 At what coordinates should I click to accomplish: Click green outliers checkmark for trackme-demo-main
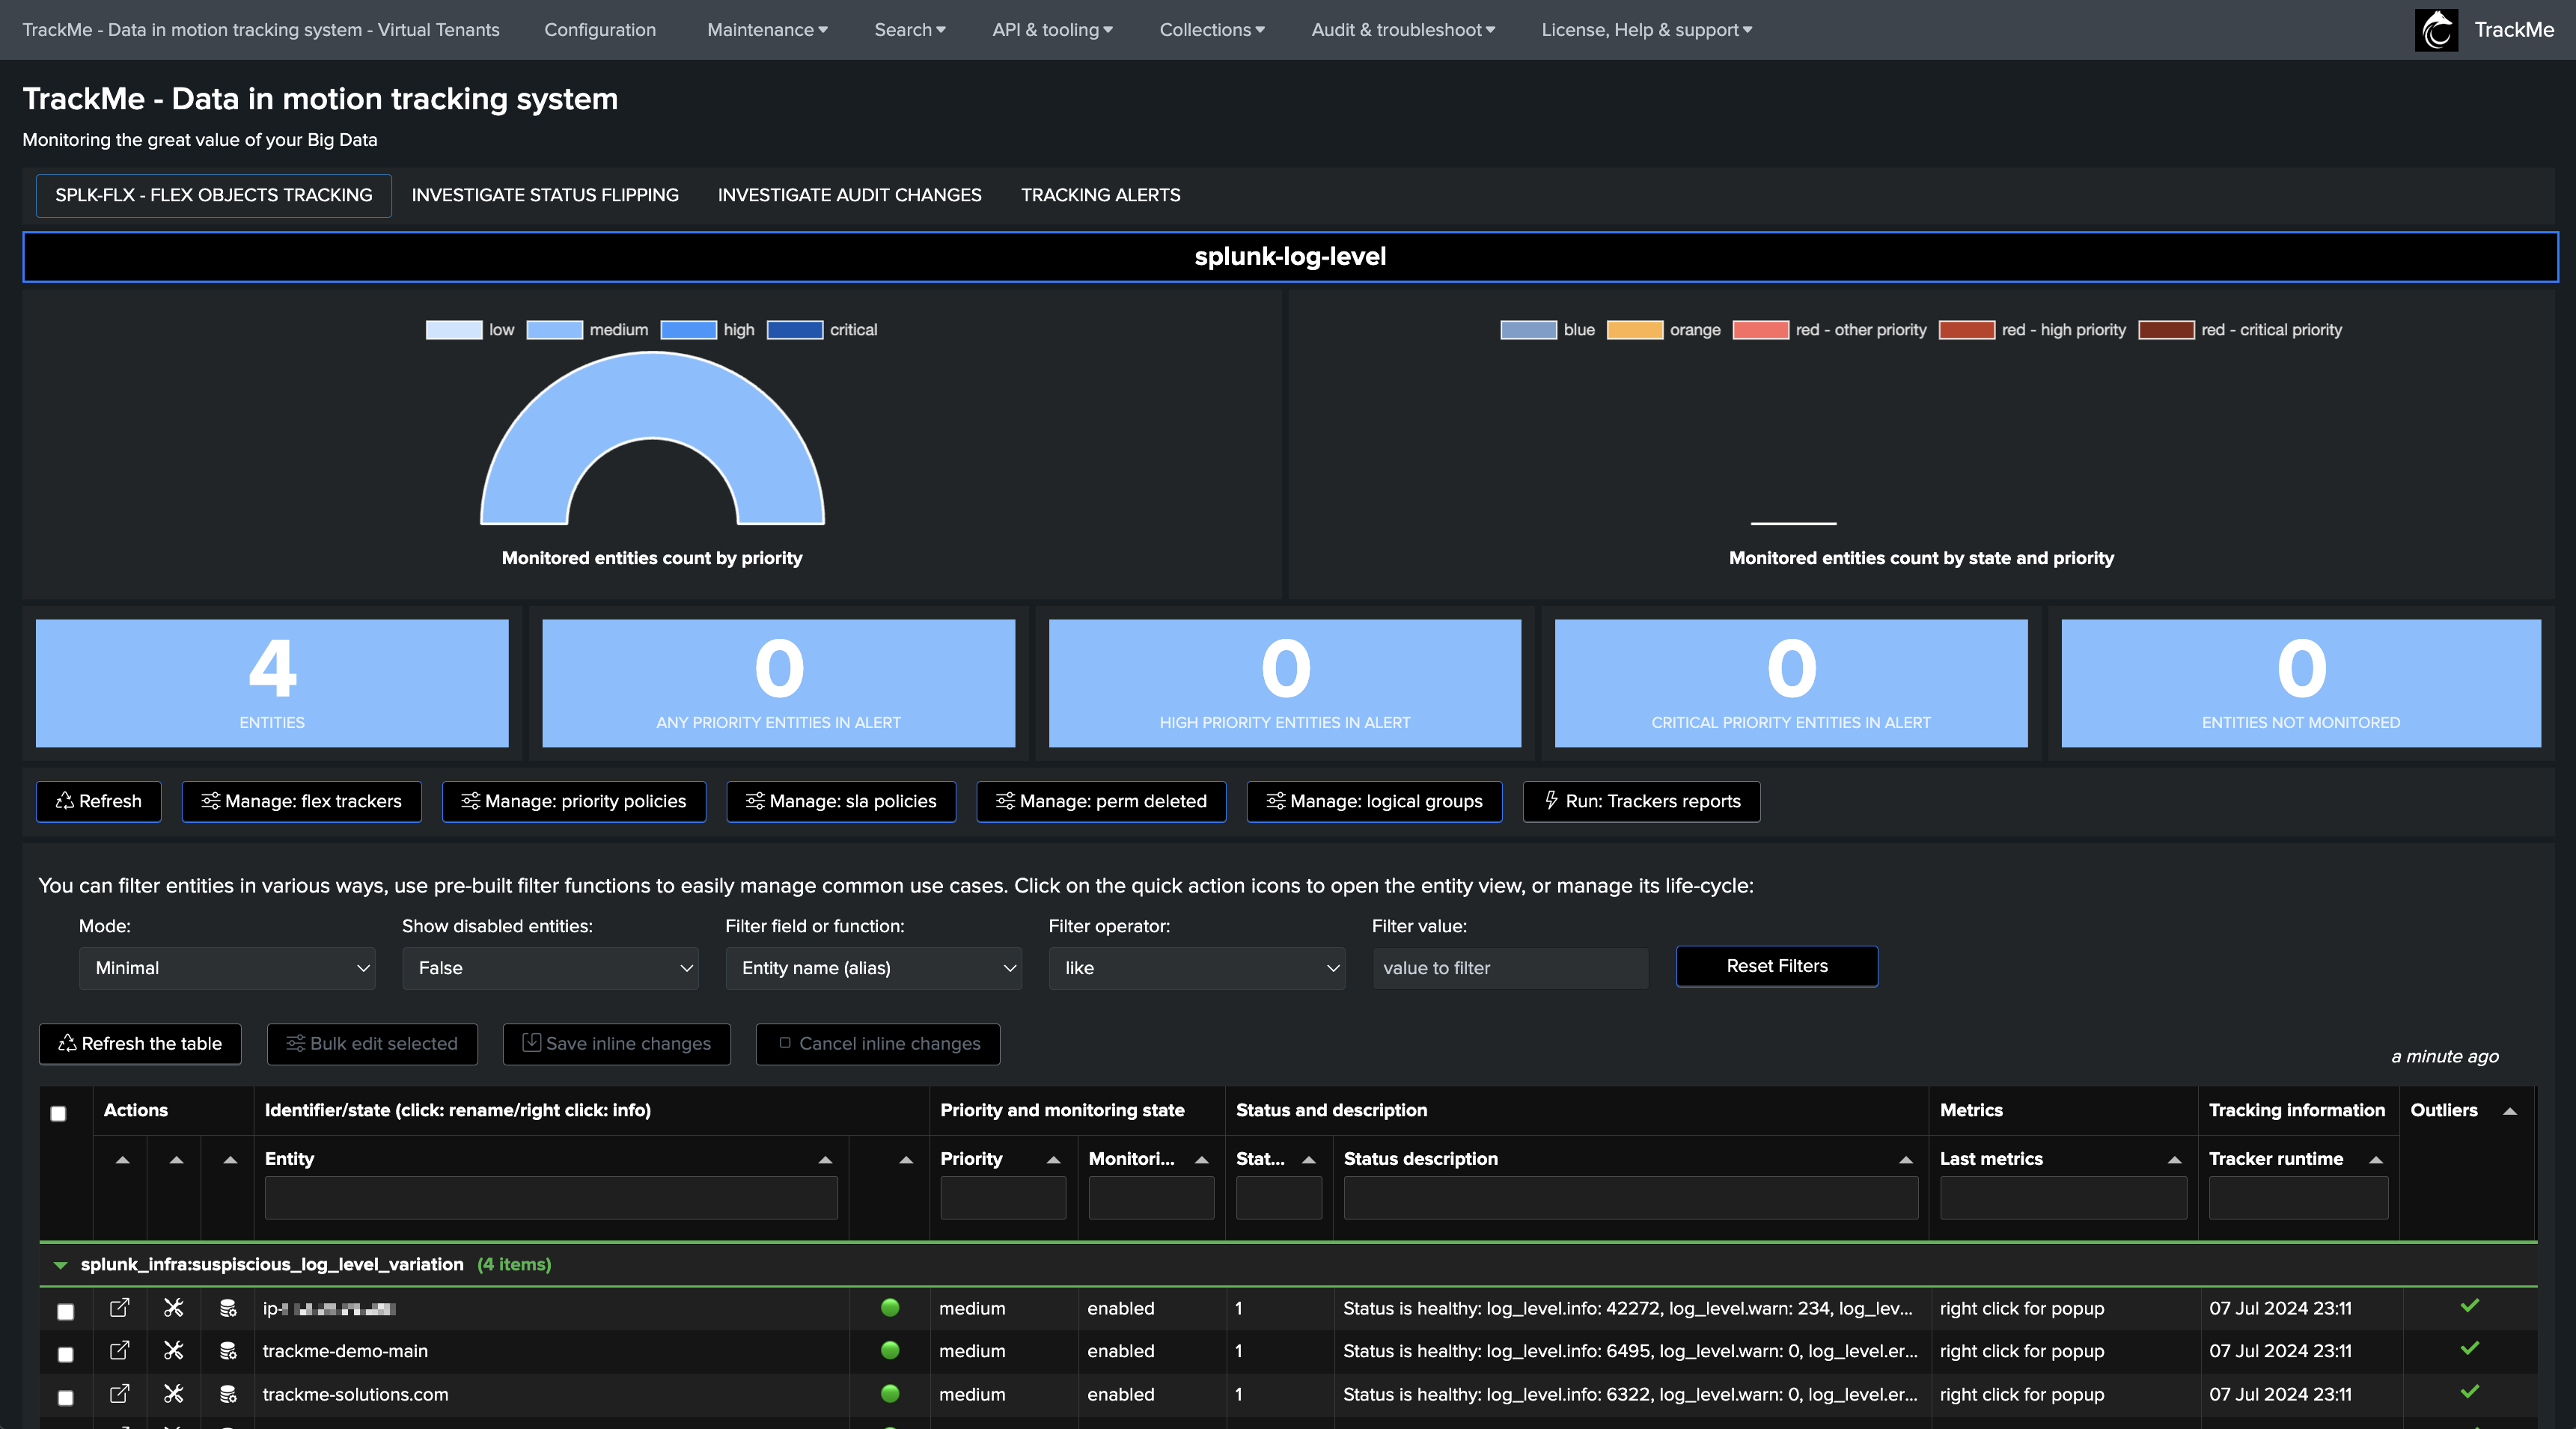coord(2469,1348)
